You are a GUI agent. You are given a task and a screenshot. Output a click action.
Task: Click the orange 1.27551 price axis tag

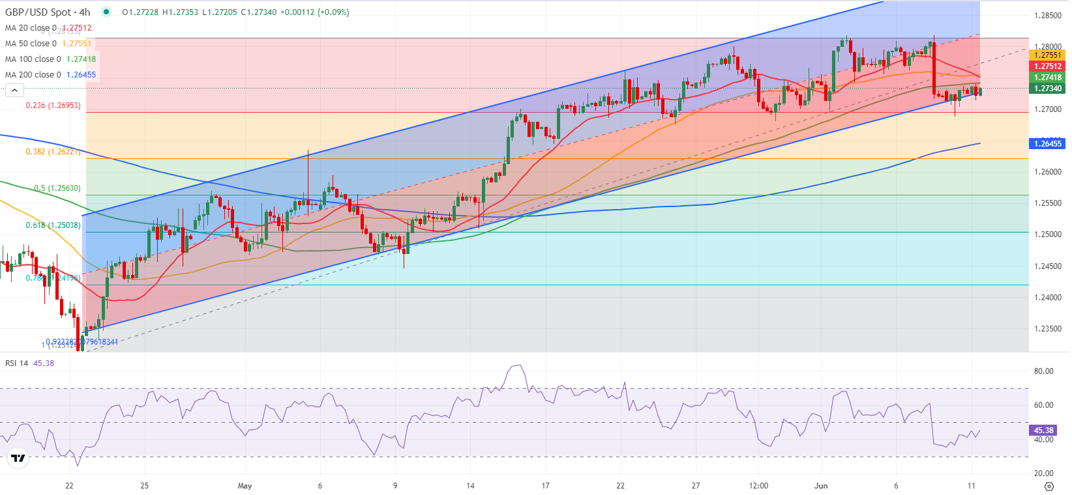point(1047,56)
